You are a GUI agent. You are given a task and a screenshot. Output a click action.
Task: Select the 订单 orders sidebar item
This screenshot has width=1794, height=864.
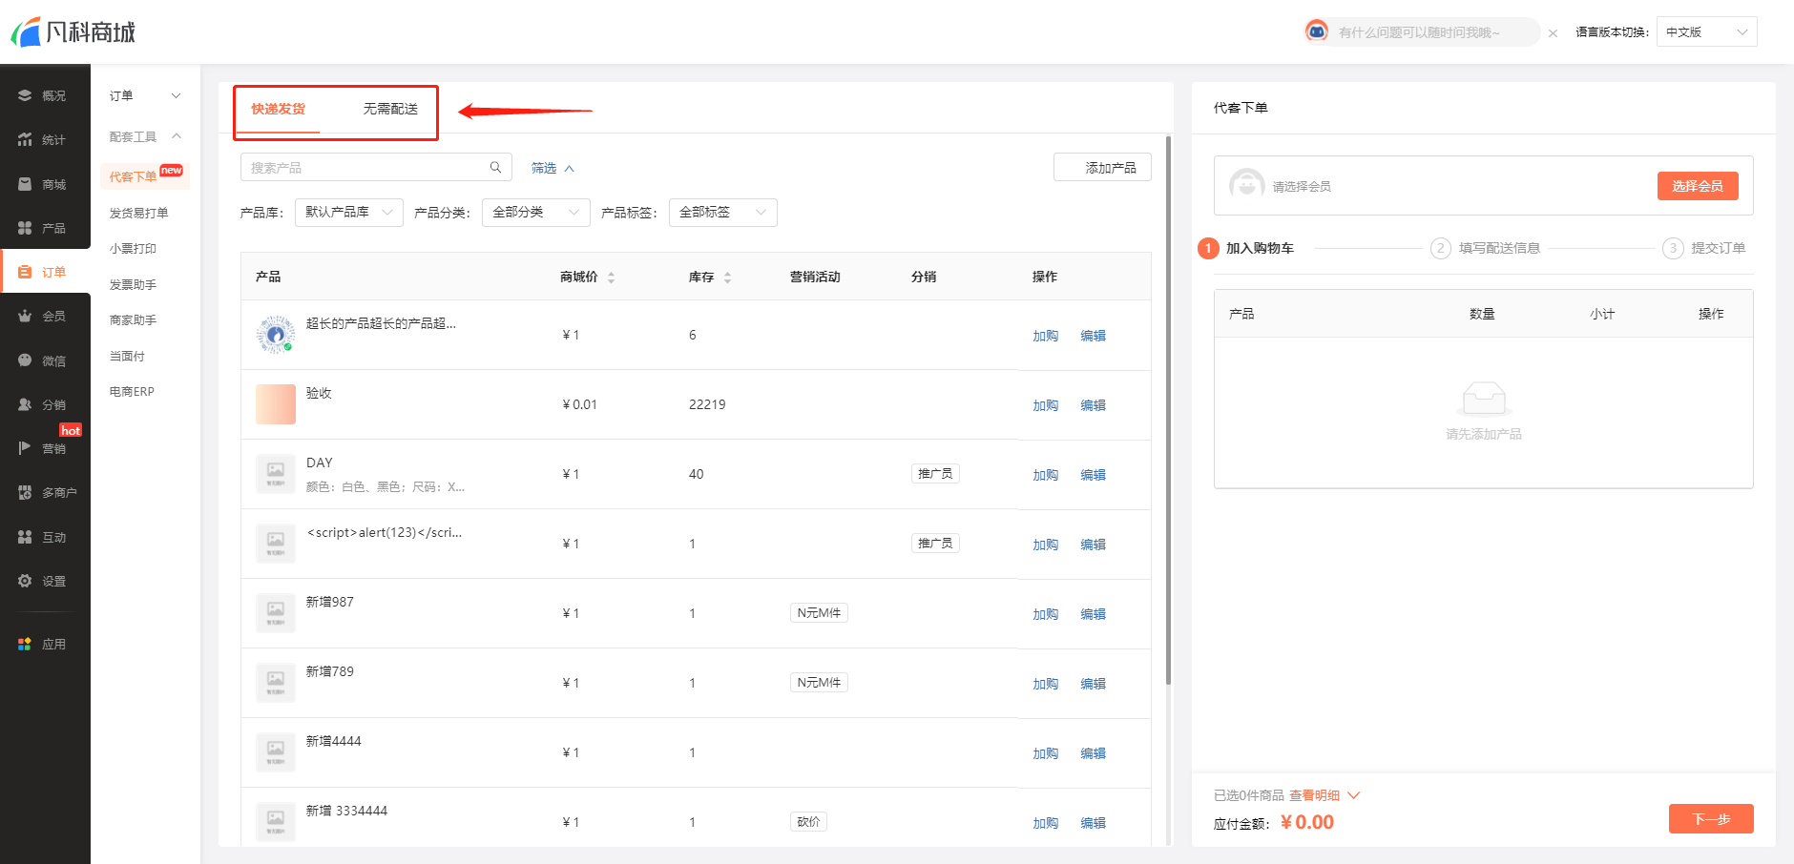45,272
